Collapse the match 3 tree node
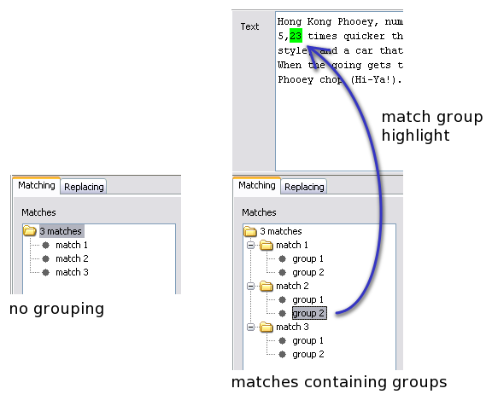The width and height of the screenshot is (492, 400). (x=250, y=327)
